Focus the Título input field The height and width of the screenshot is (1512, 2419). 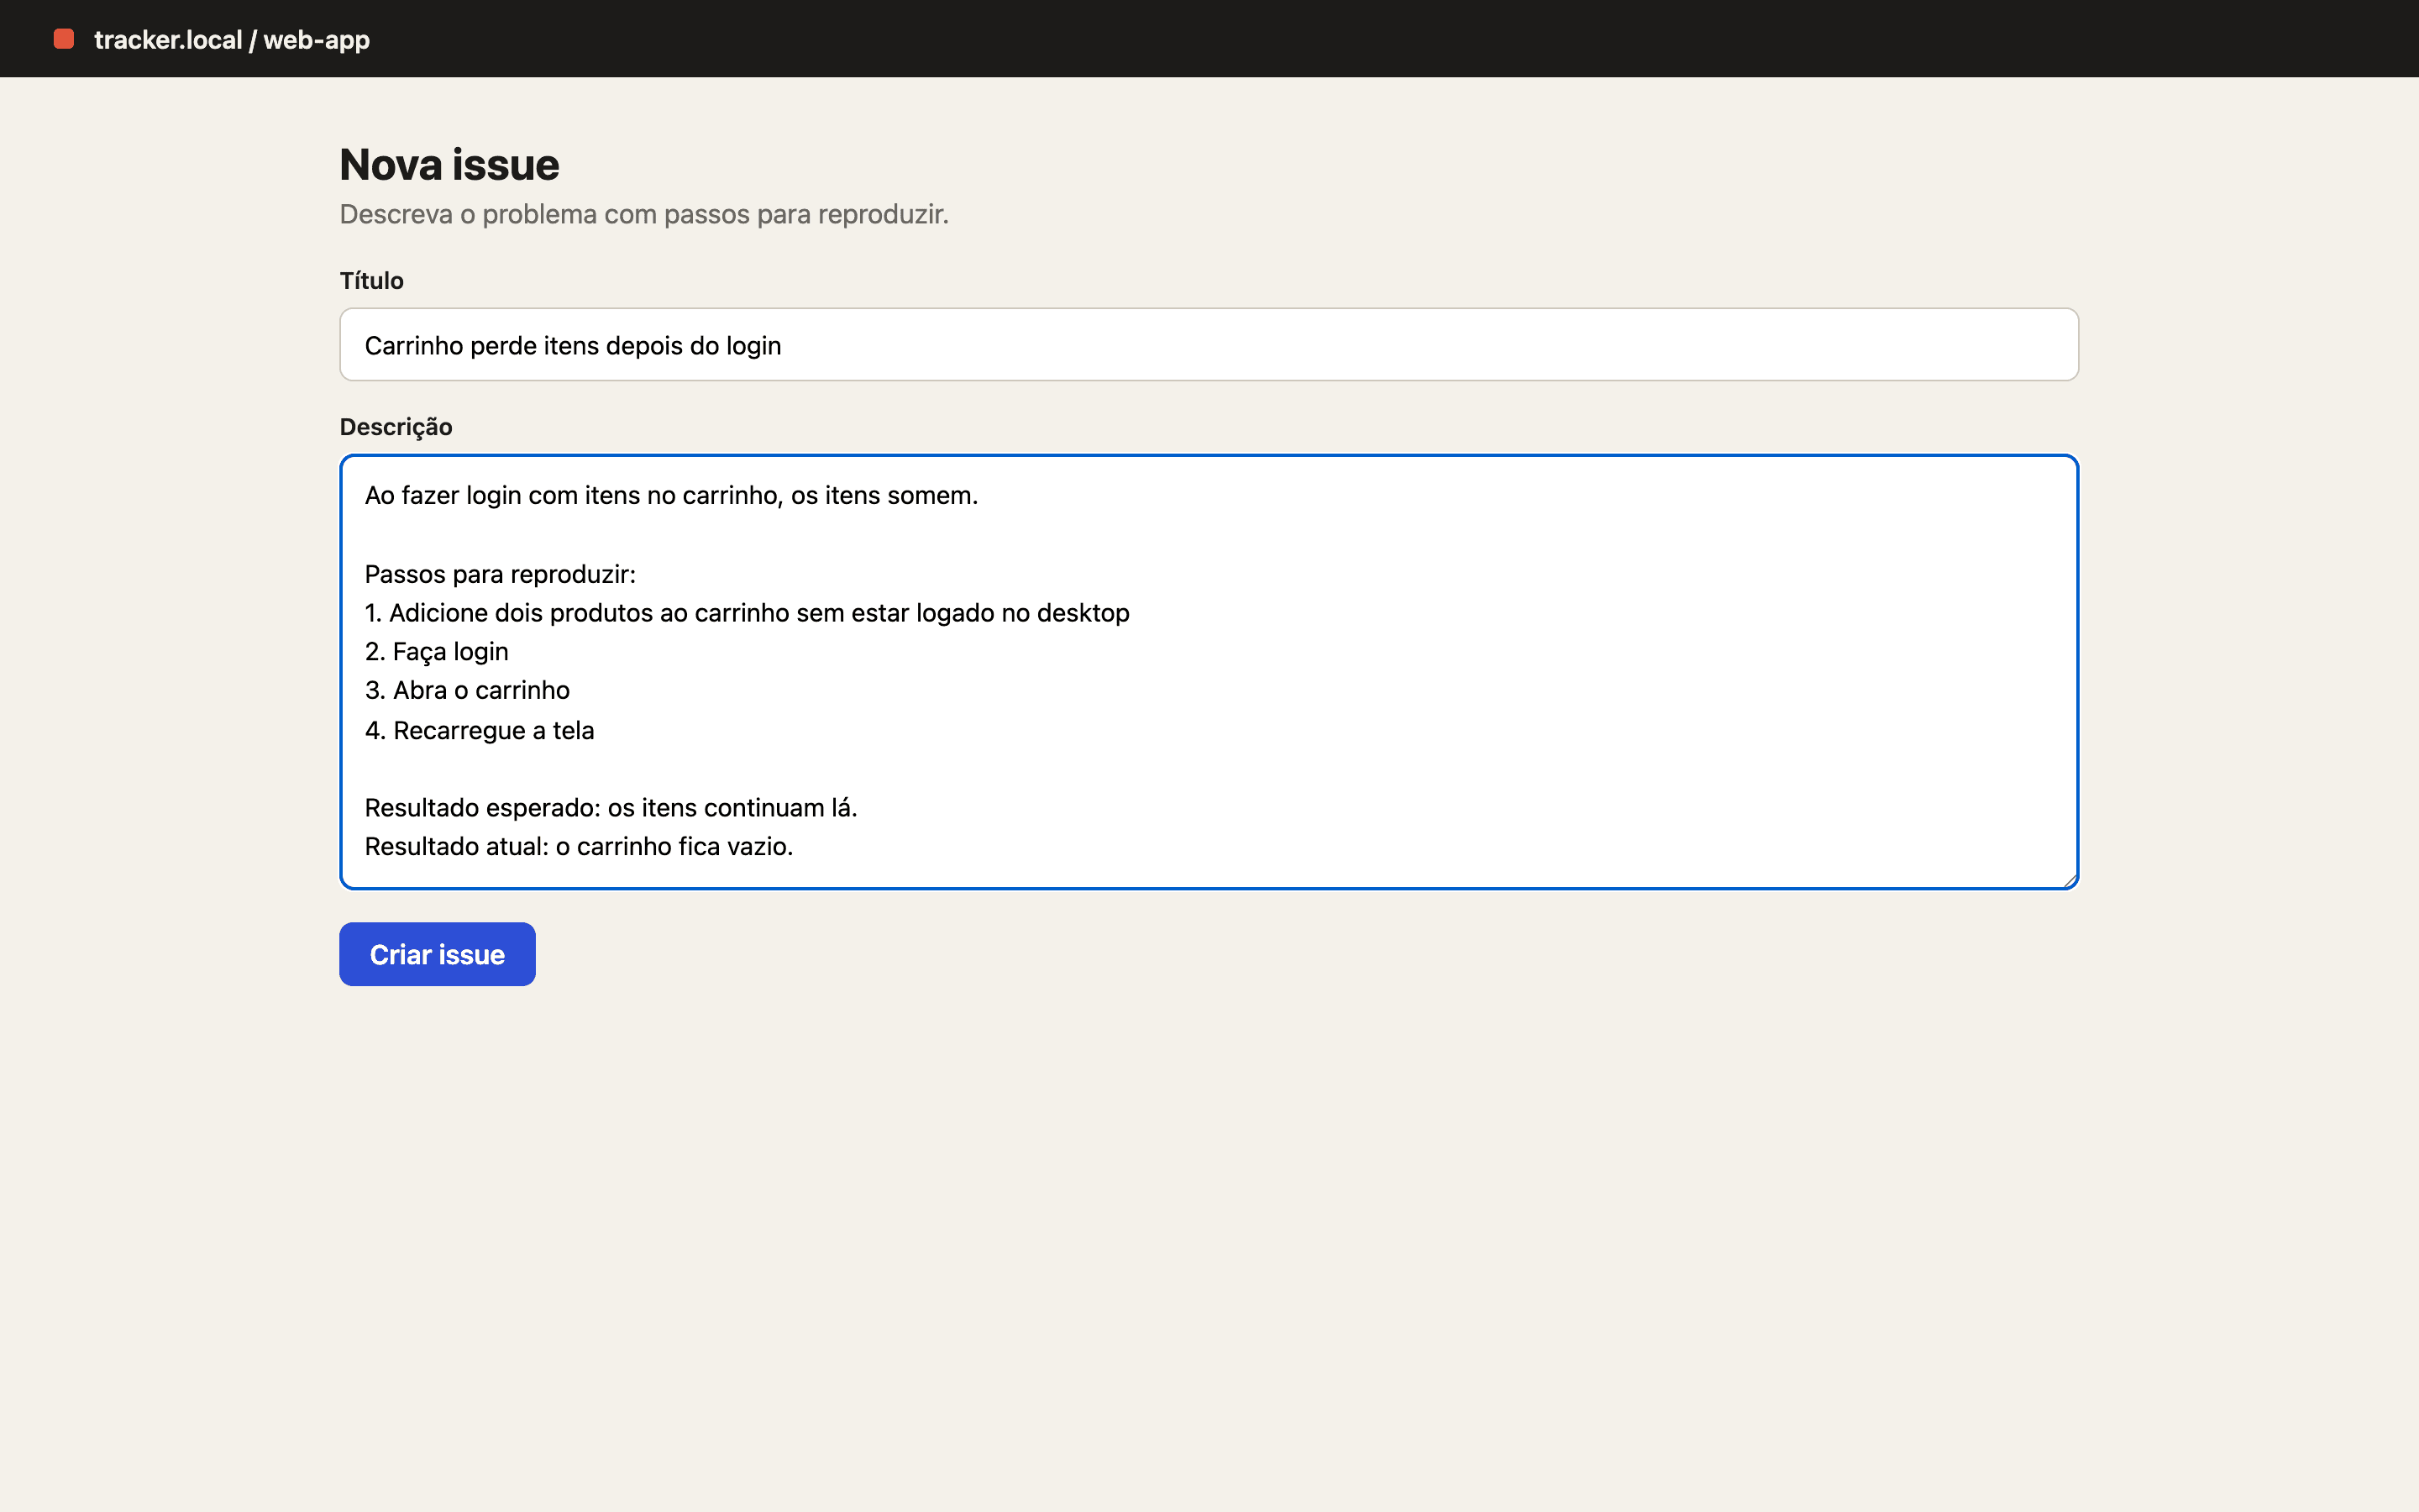[1209, 344]
